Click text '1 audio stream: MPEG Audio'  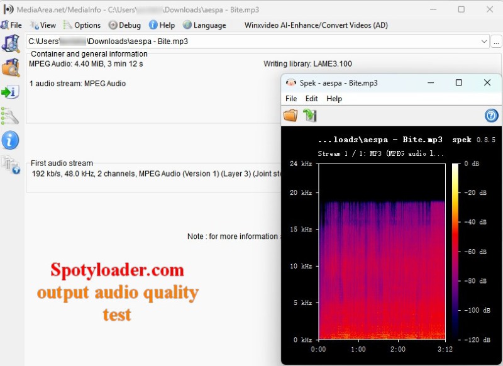[77, 84]
